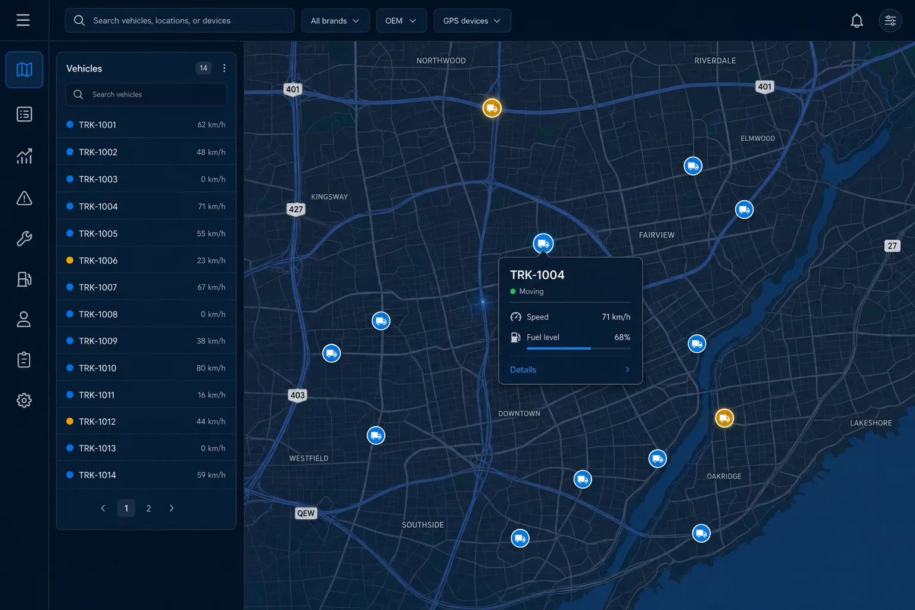Open the filter sliders button
915x610 pixels.
pos(890,21)
